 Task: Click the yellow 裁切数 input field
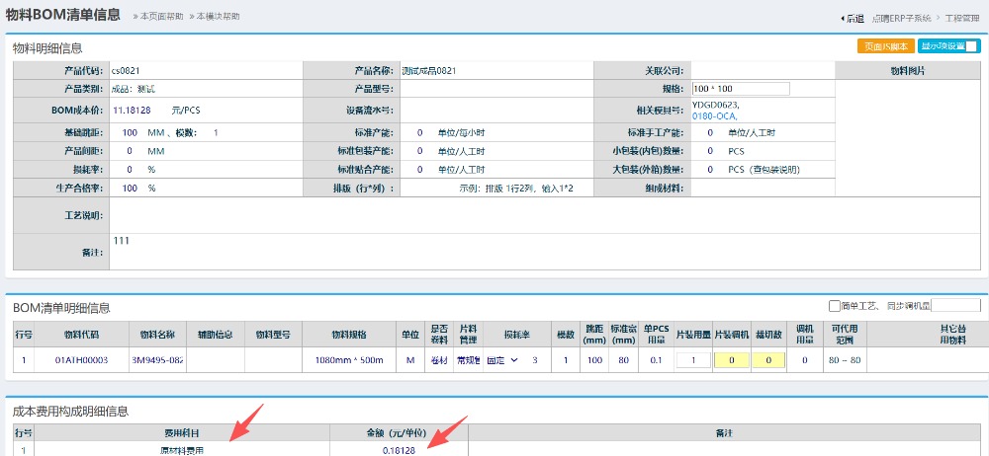[x=768, y=360]
